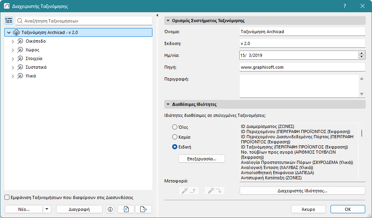Image resolution: width=372 pixels, height=218 pixels.
Task: Click the Όνομα input field
Action: point(302,32)
